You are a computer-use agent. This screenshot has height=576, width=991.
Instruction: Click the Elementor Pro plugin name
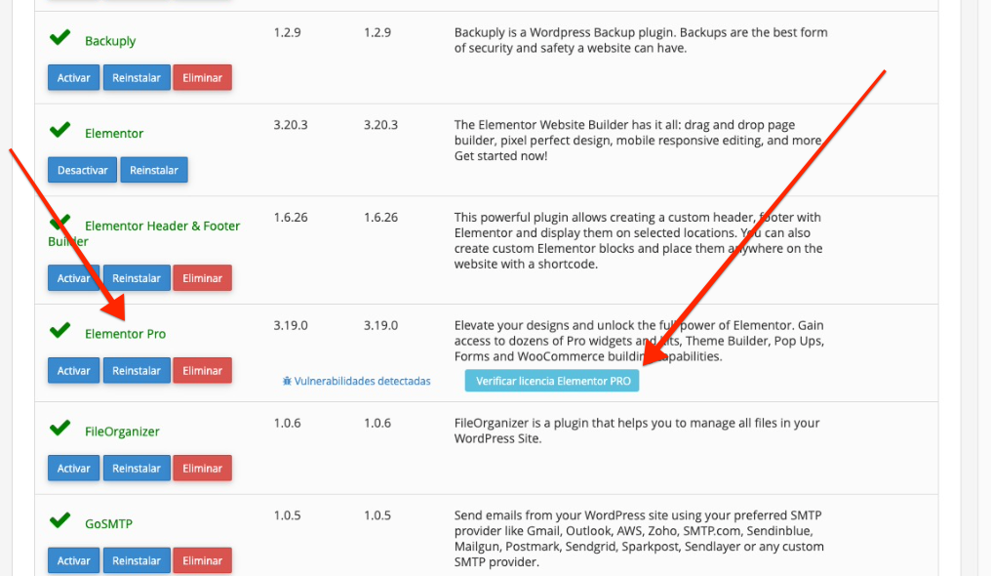coord(125,334)
